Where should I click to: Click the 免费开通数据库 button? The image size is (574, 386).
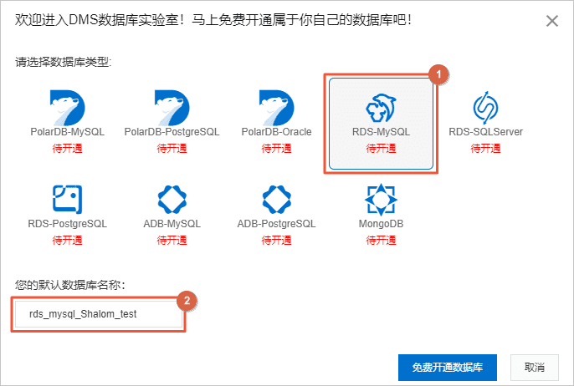[448, 368]
